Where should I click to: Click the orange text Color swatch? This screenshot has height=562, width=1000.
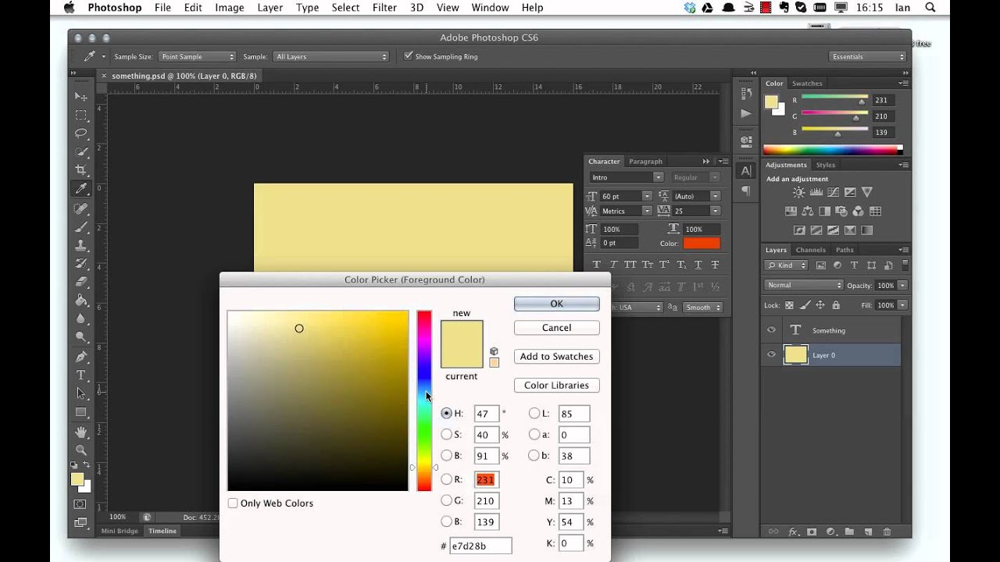coord(701,244)
